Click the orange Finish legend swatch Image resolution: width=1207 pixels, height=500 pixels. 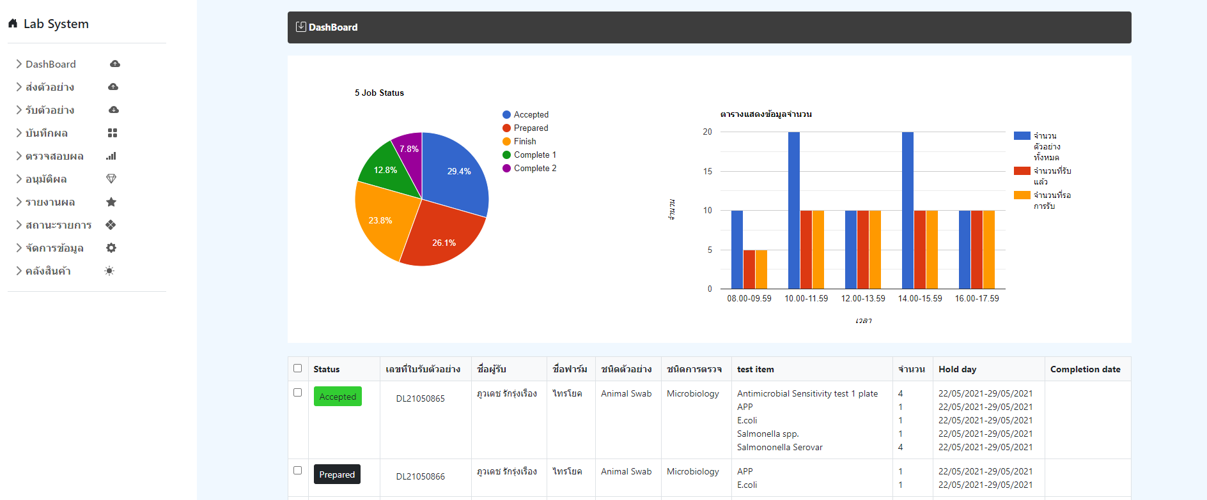point(507,142)
